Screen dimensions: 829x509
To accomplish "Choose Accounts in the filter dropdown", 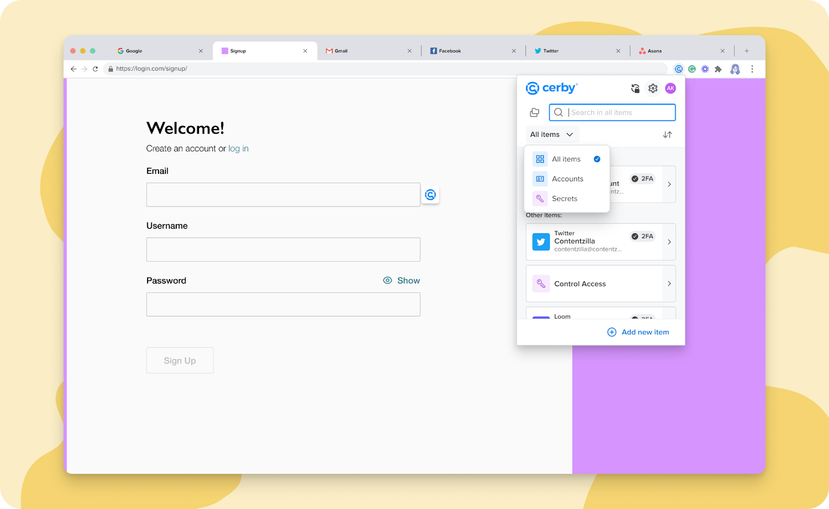I will coord(567,179).
